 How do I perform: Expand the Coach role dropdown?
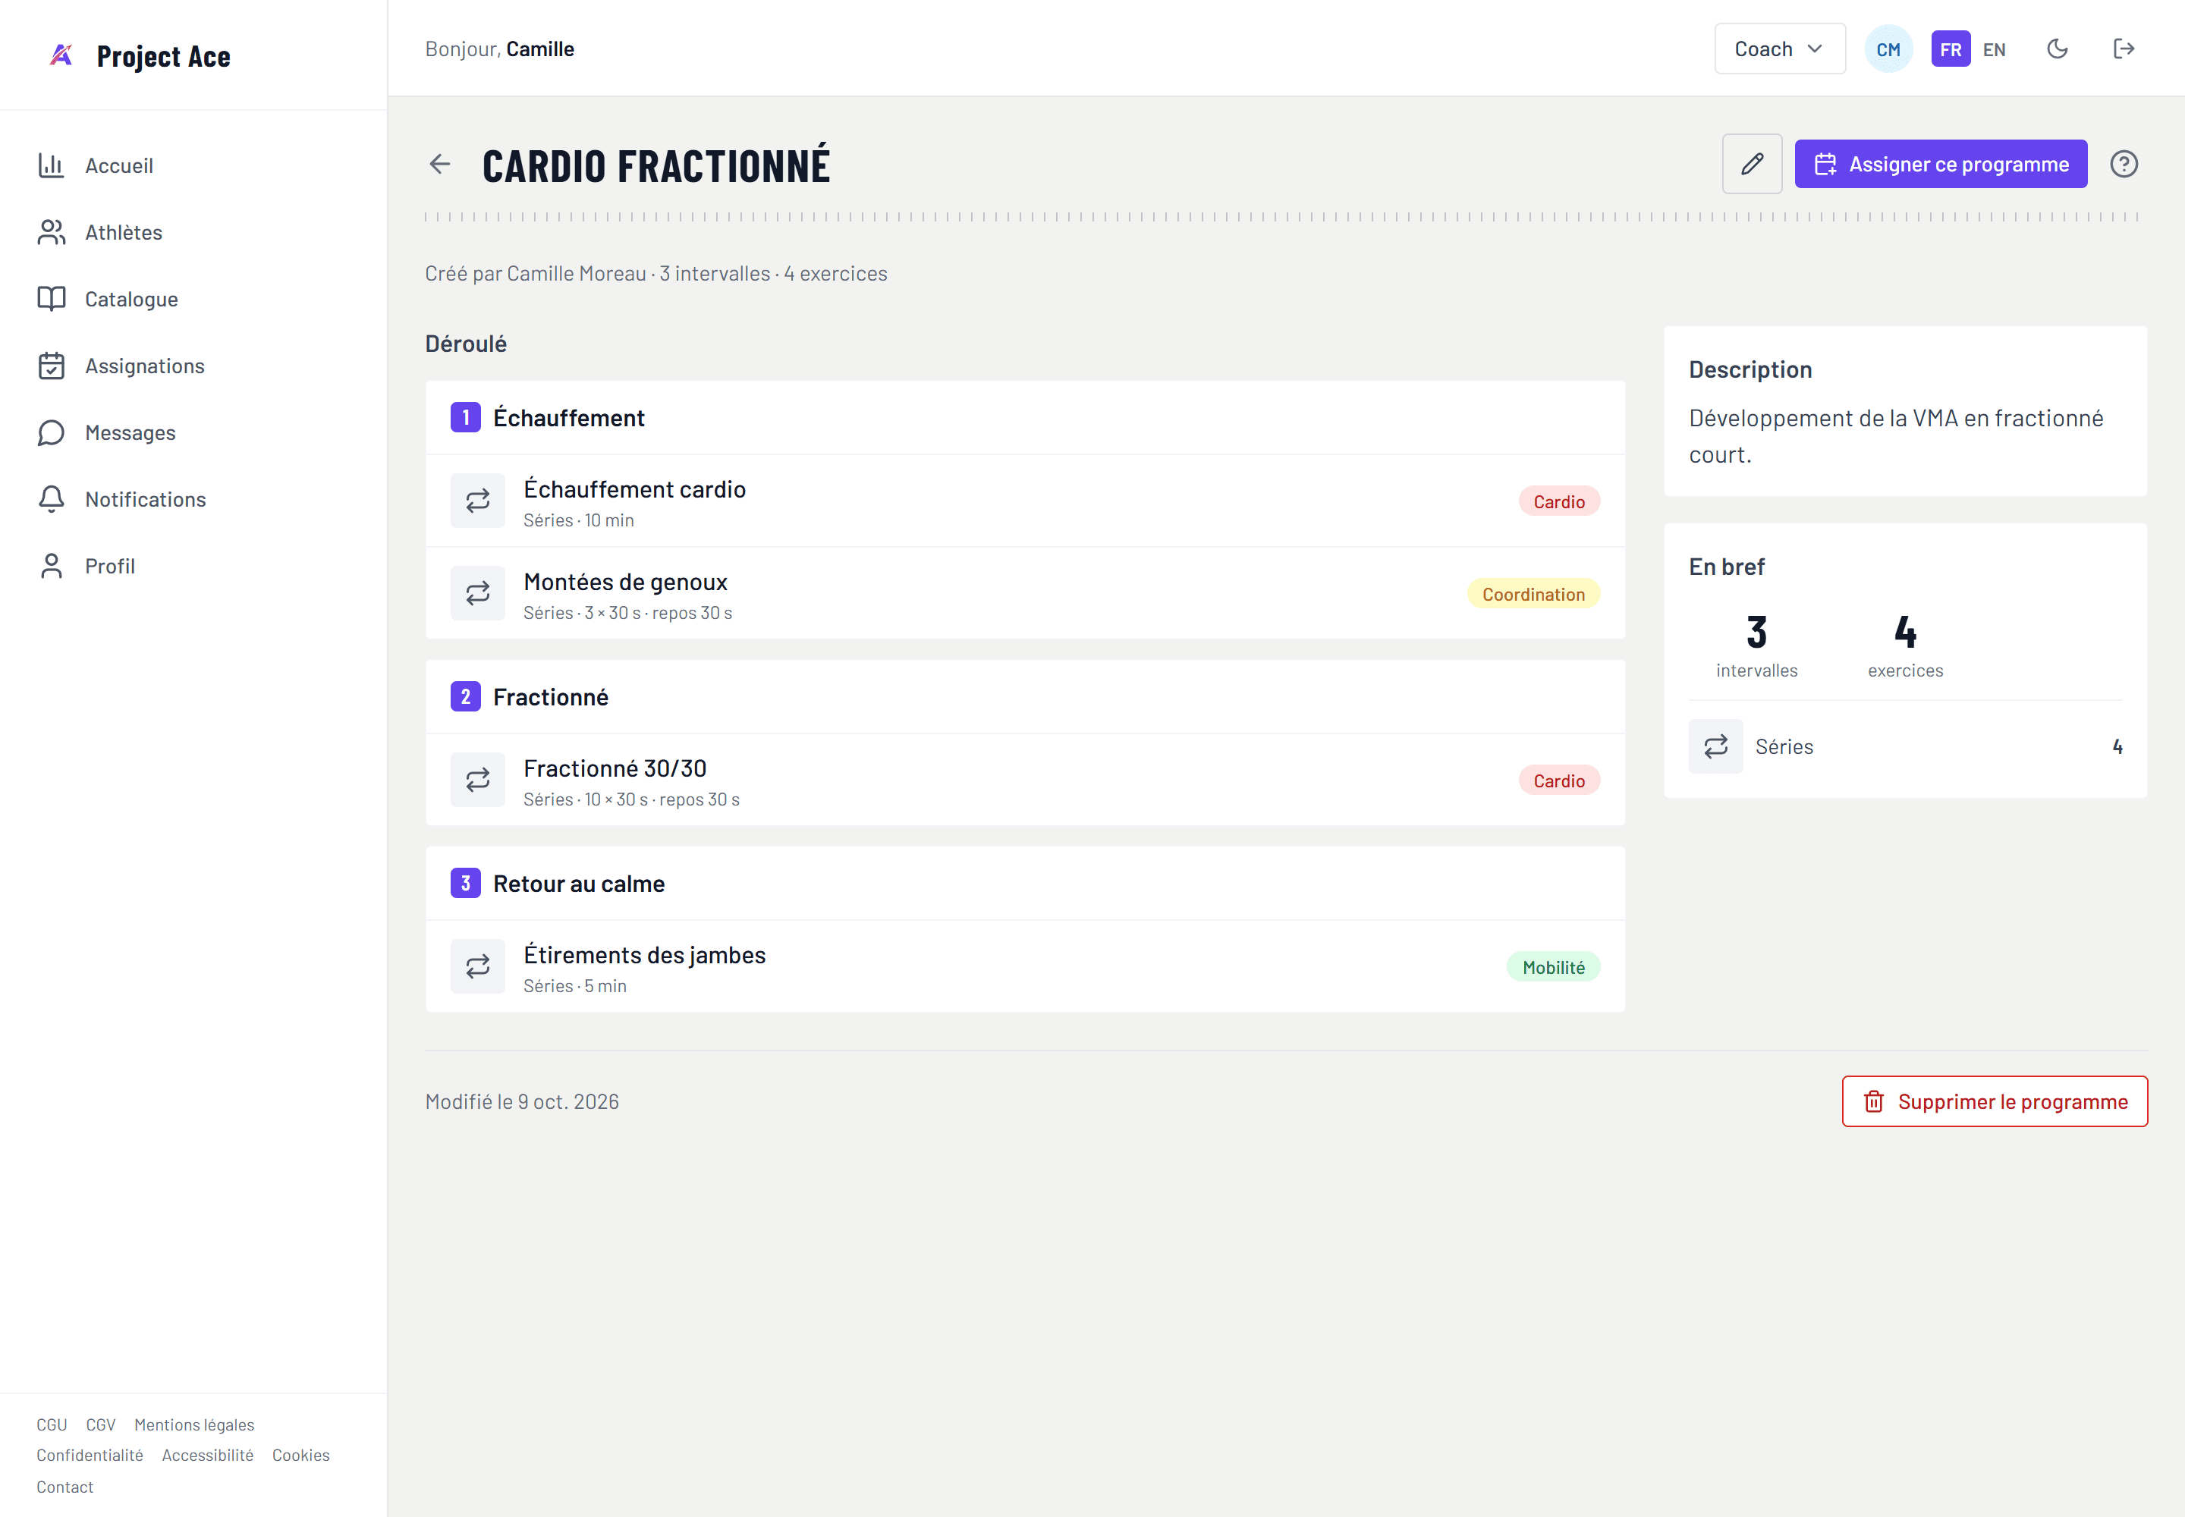[1779, 49]
